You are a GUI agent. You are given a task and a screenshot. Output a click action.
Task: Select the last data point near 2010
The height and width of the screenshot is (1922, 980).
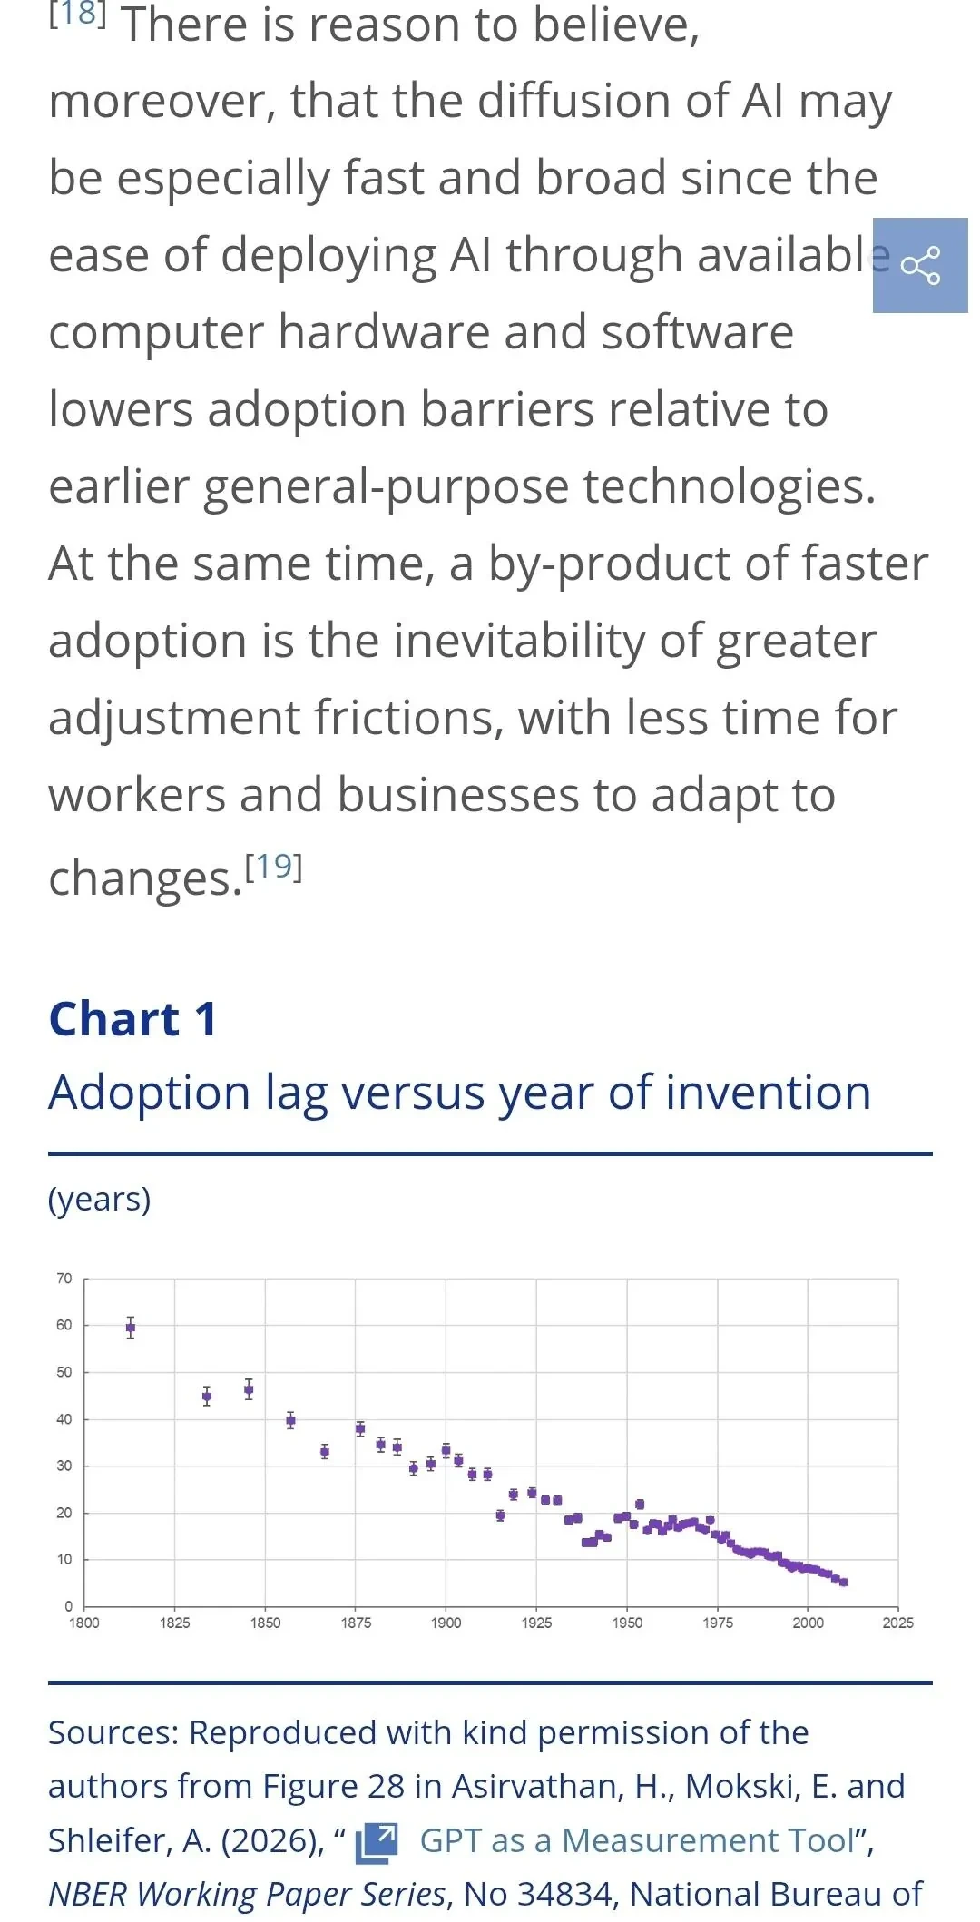coord(844,1582)
